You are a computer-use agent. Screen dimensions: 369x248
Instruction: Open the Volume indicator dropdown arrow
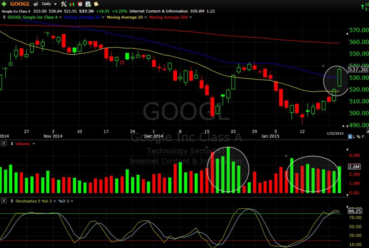34,144
